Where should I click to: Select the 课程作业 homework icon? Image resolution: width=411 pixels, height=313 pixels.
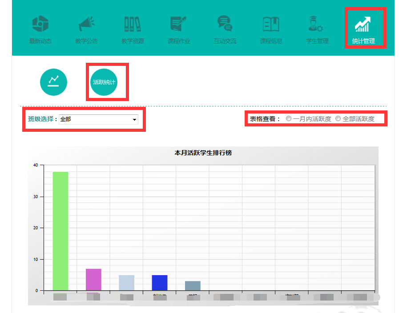[178, 24]
